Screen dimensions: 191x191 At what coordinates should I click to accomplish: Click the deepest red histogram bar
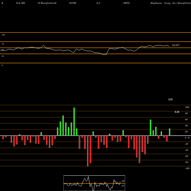point(88,151)
